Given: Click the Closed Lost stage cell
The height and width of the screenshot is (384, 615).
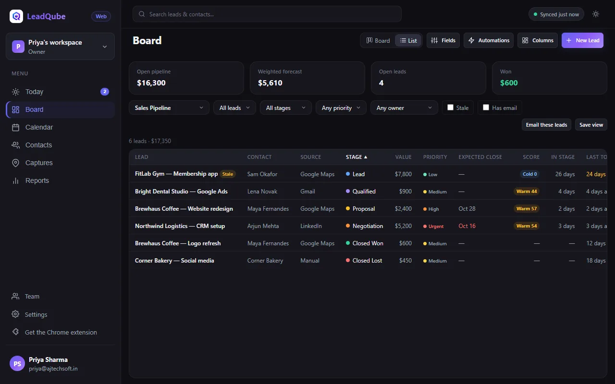Looking at the screenshot, I should [364, 260].
